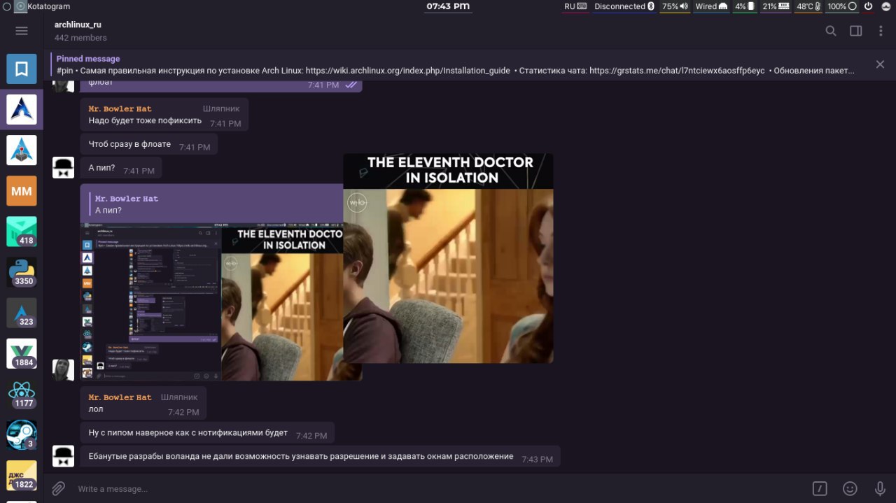896x503 pixels.
Task: Click the 4% CPU usage indicator
Action: click(x=744, y=6)
